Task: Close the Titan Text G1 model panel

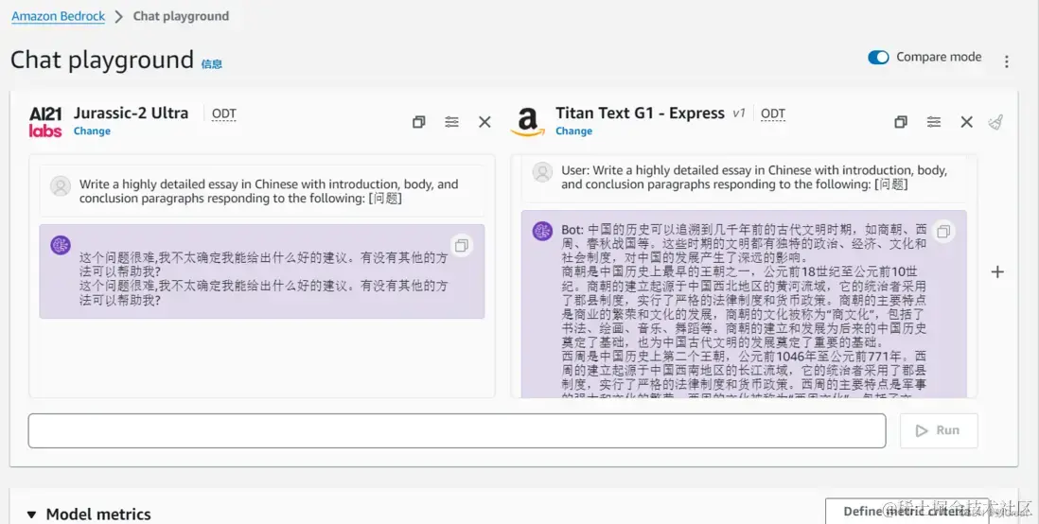Action: [x=967, y=122]
